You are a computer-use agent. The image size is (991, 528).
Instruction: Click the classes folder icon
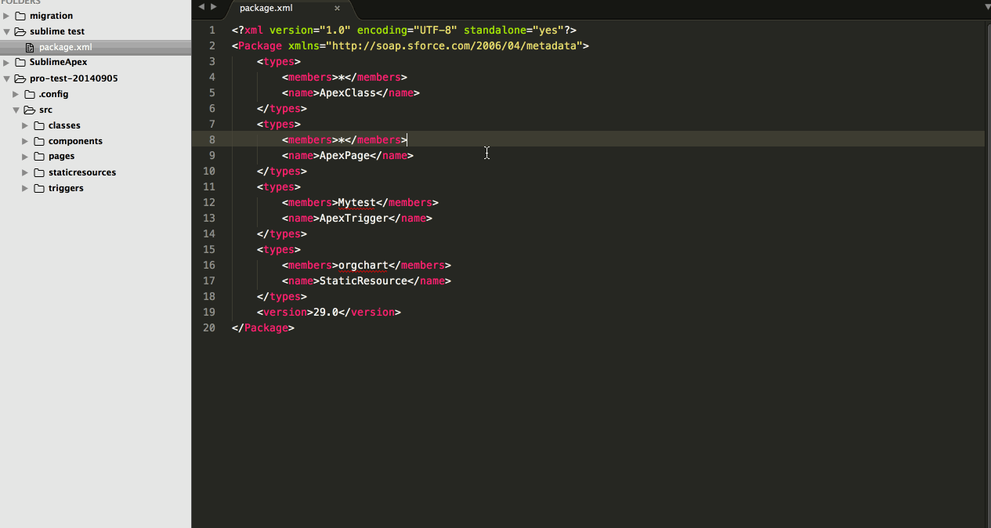point(39,125)
